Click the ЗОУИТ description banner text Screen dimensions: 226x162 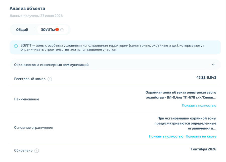pos(112,47)
